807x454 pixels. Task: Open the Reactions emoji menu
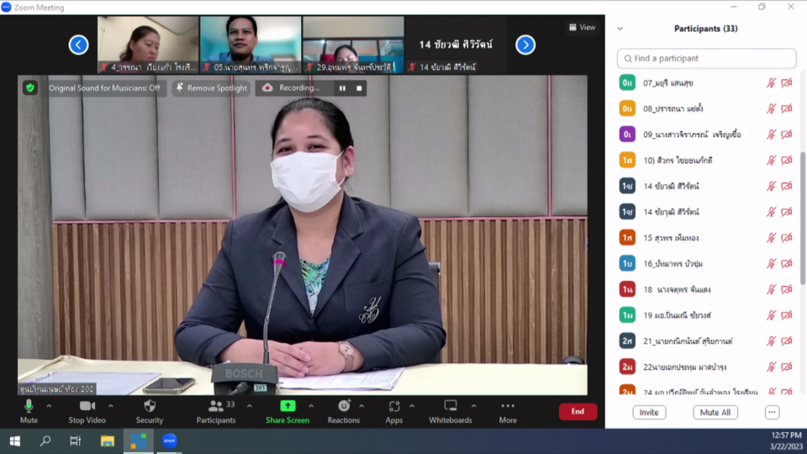(344, 411)
